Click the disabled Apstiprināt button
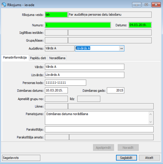Image resolution: width=163 pixels, height=164 pixels. point(104,147)
